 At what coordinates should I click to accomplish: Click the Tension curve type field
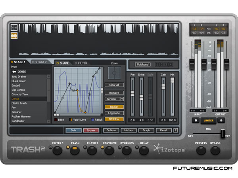tap(113, 99)
